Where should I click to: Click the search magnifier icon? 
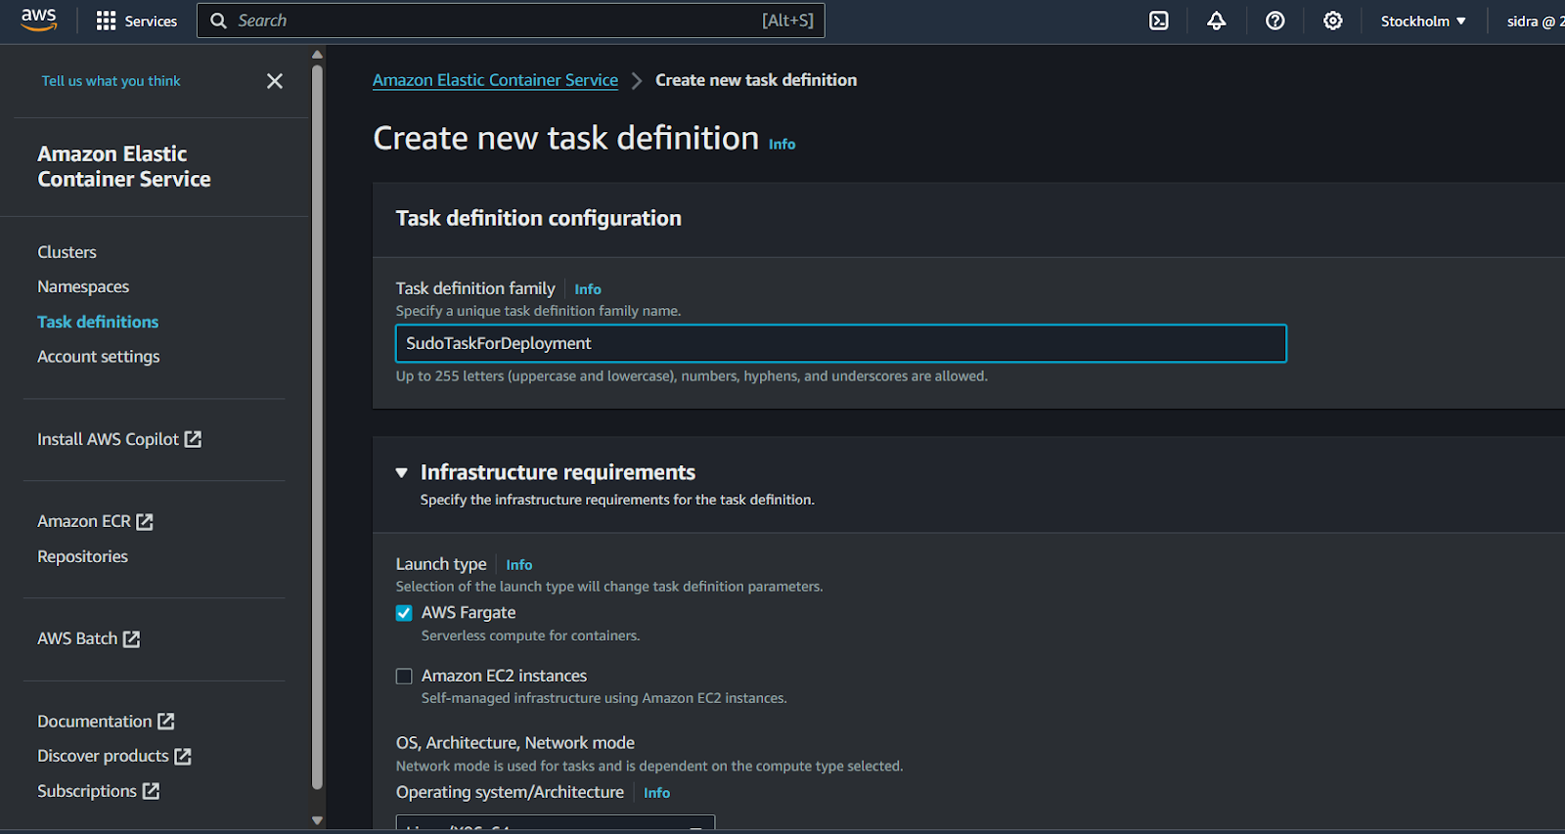(x=219, y=21)
